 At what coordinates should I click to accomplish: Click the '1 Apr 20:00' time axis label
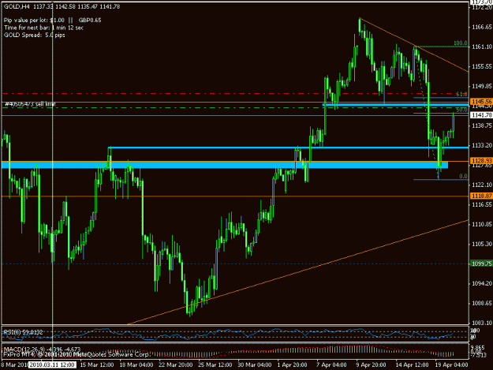pyautogui.click(x=292, y=365)
